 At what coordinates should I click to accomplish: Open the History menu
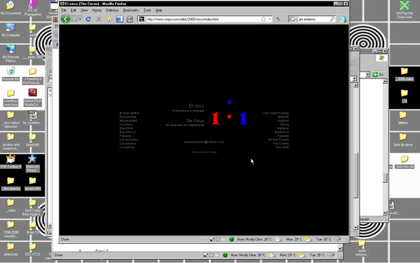coord(97,10)
